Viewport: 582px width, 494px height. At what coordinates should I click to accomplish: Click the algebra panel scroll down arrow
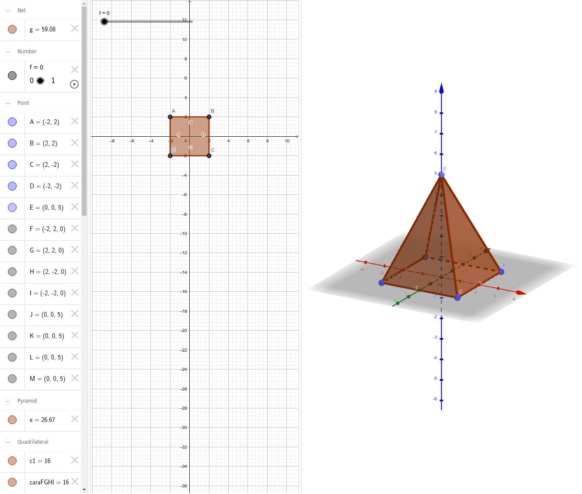(x=84, y=490)
